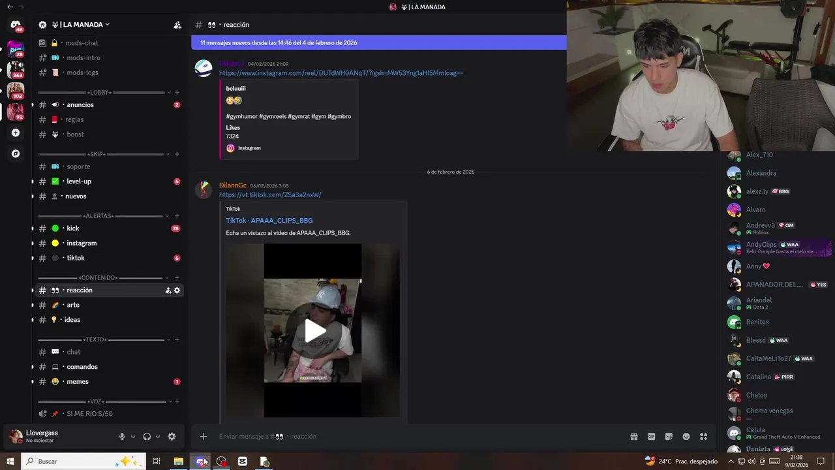Screen dimensions: 835x470
Task: Open CaRaMeLiTo27 member profile
Action: 779,359
